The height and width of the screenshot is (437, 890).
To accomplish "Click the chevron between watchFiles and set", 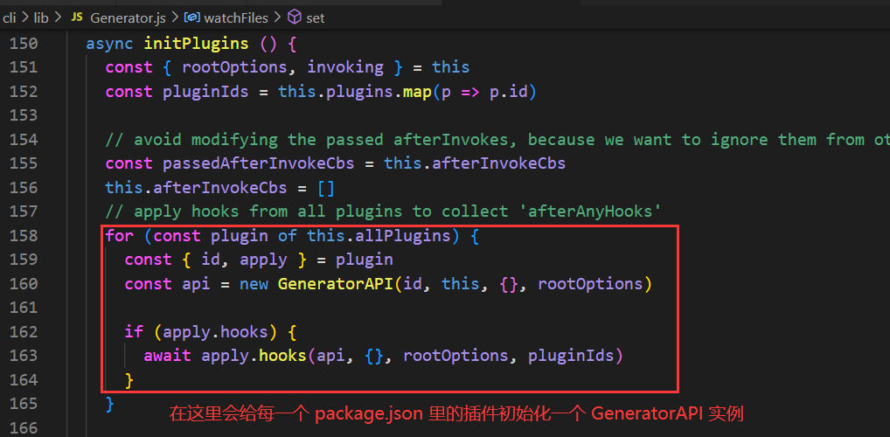I will click(x=277, y=18).
